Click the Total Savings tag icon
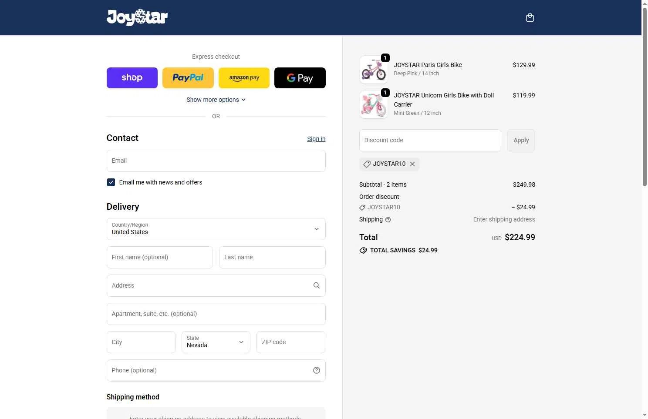Image resolution: width=648 pixels, height=419 pixels. [363, 251]
